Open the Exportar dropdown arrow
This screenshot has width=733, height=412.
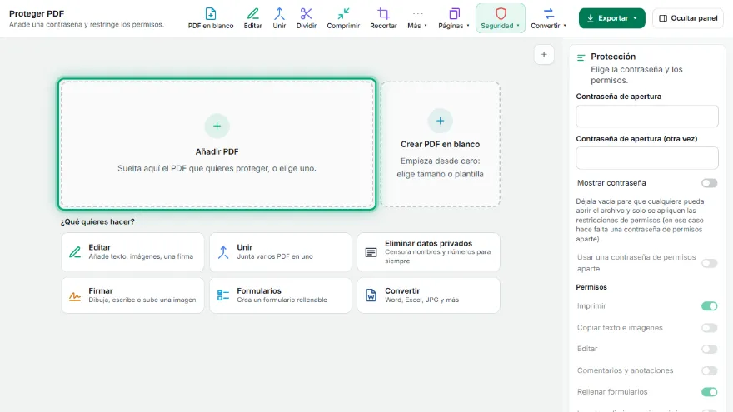[x=635, y=18]
